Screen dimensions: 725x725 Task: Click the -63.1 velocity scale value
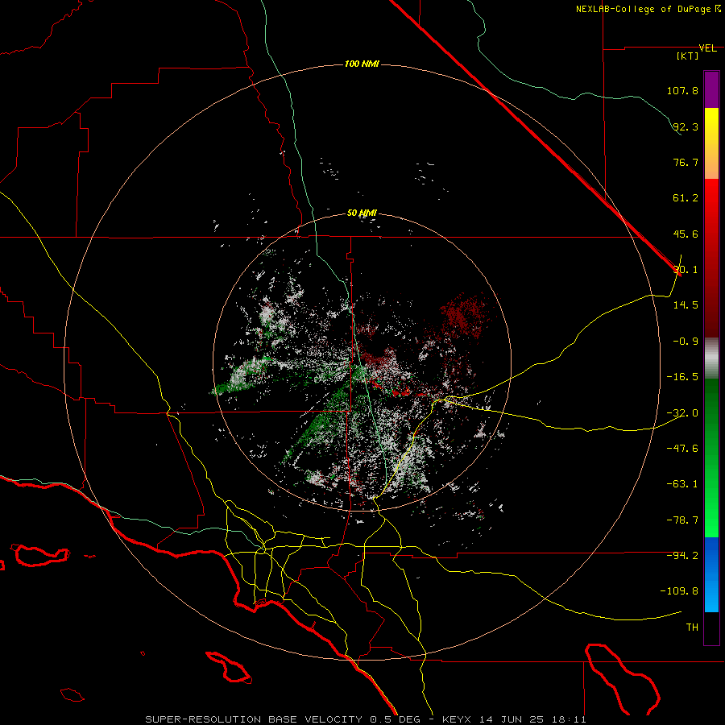tap(682, 484)
